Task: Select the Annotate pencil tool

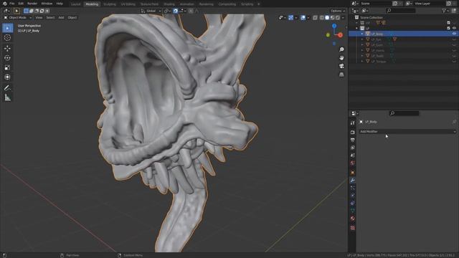Action: pos(8,87)
